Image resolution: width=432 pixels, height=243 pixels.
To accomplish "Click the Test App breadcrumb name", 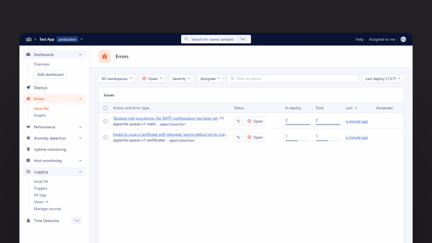I will coord(47,39).
